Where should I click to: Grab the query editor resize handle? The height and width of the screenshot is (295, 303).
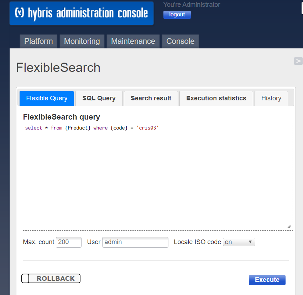[289, 226]
